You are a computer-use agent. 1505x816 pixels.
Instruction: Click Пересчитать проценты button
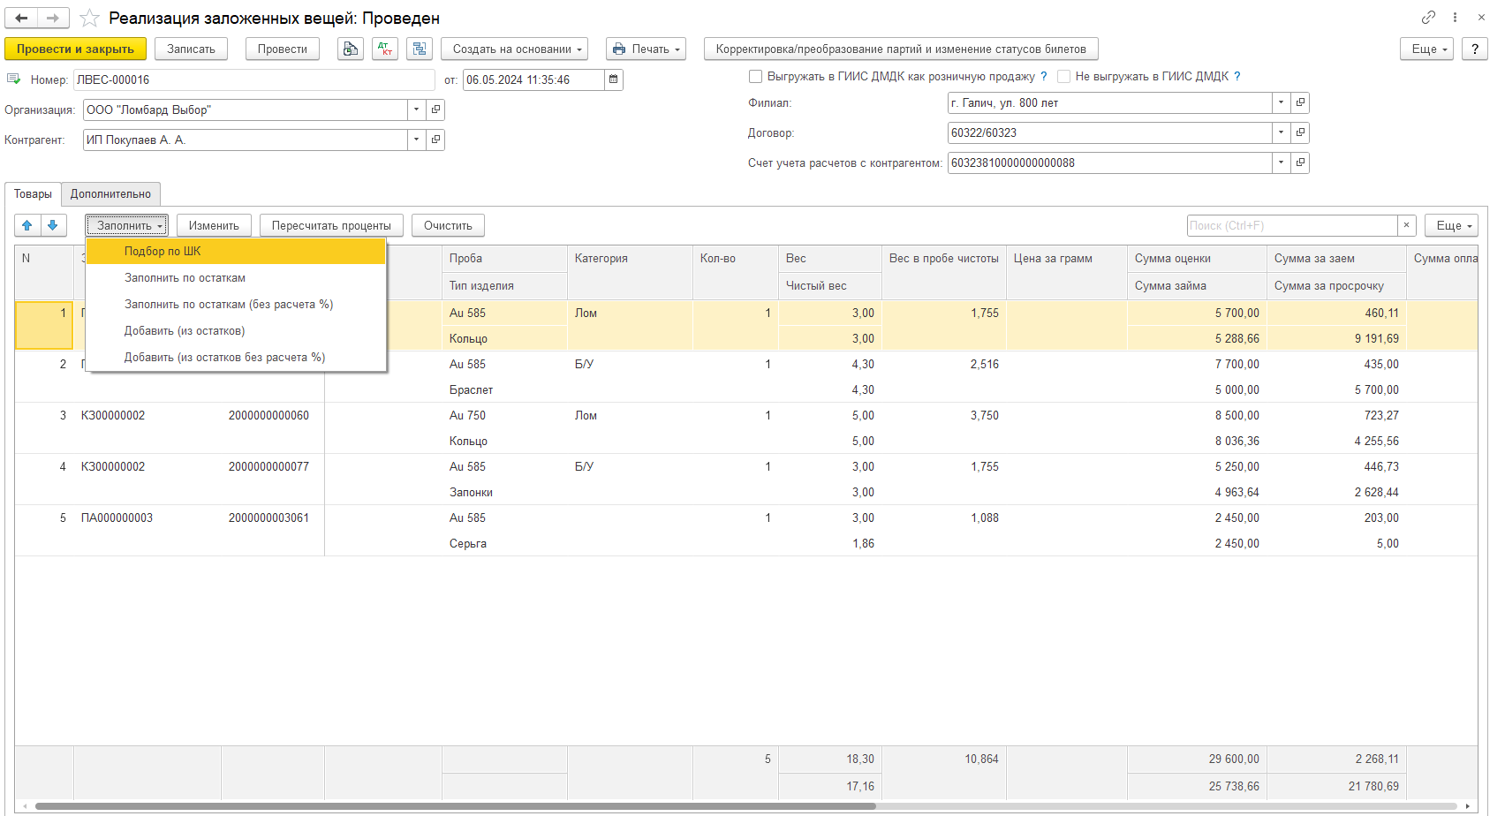pyautogui.click(x=331, y=225)
